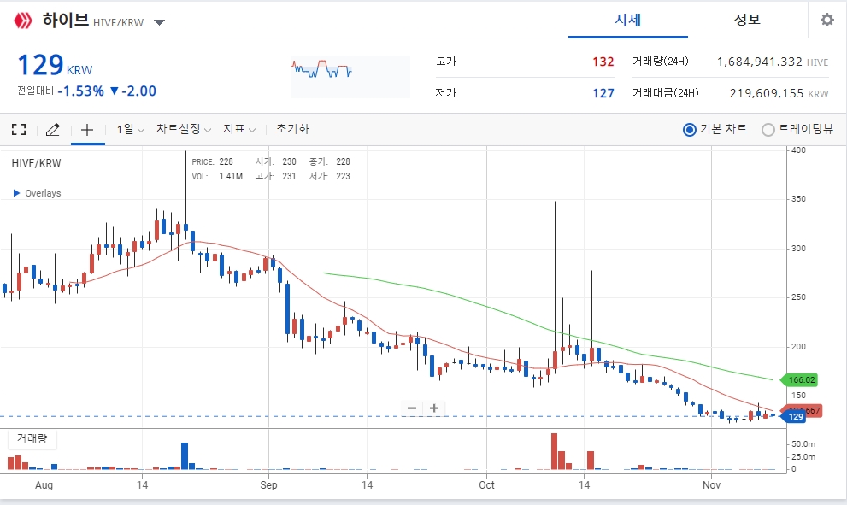
Task: Click the red Hive logo icon
Action: tap(23, 21)
